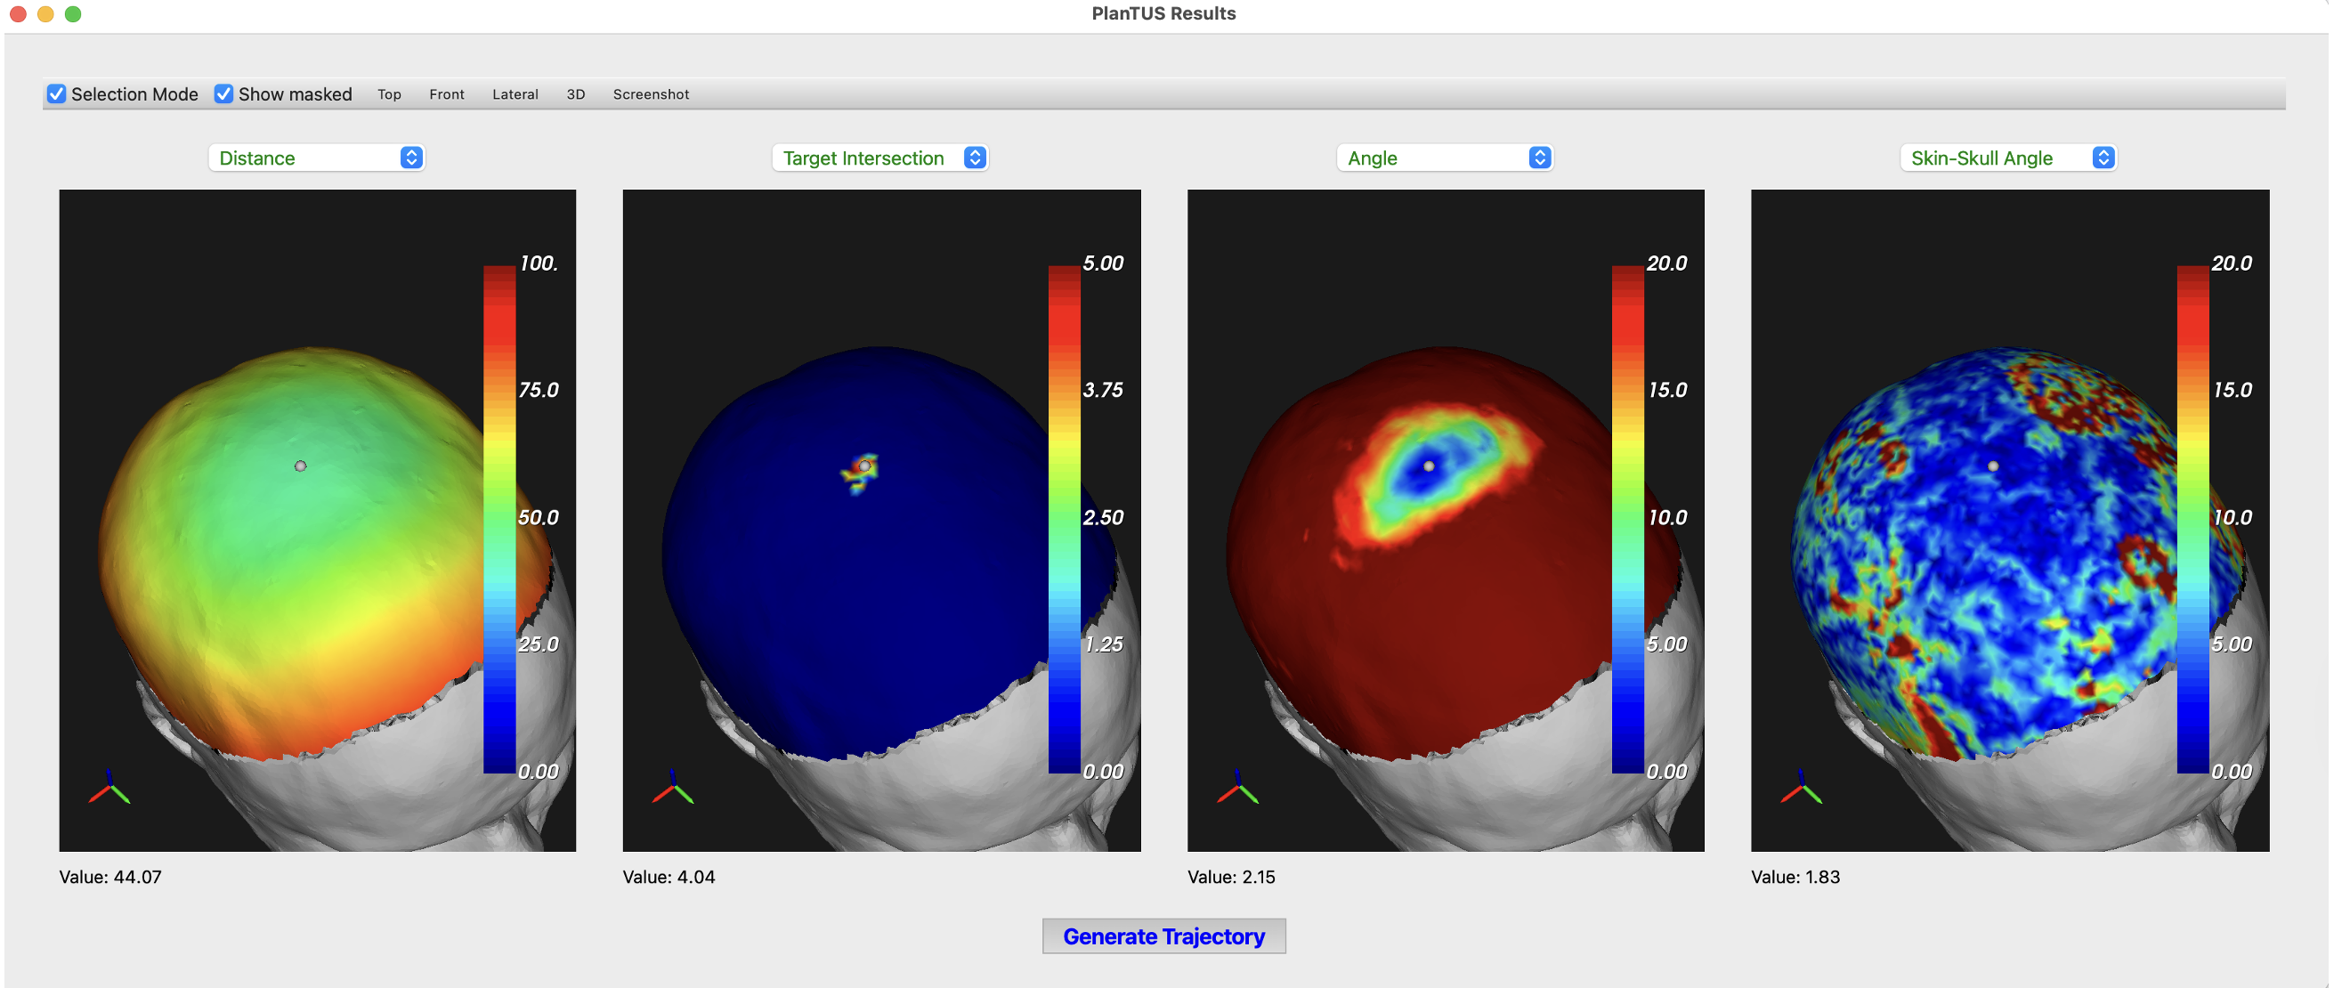
Task: Open the Skin-Skull Angle dropdown
Action: point(2009,158)
